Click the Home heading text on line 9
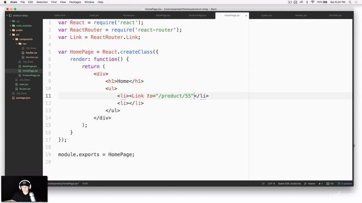The image size is (362, 203). coord(123,81)
